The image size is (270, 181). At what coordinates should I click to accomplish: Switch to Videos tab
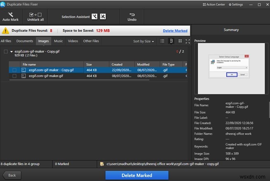pos(73,41)
